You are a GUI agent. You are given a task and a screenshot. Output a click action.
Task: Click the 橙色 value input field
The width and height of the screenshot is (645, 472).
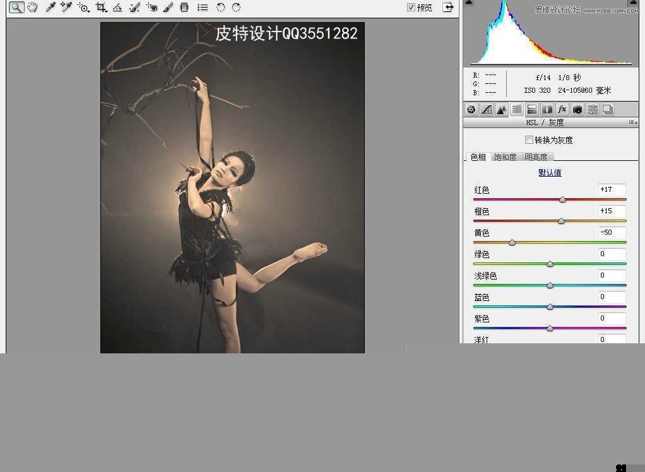(x=612, y=211)
